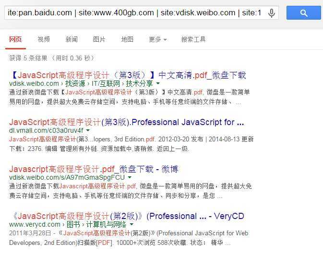Click into the search query field

[x=135, y=13]
